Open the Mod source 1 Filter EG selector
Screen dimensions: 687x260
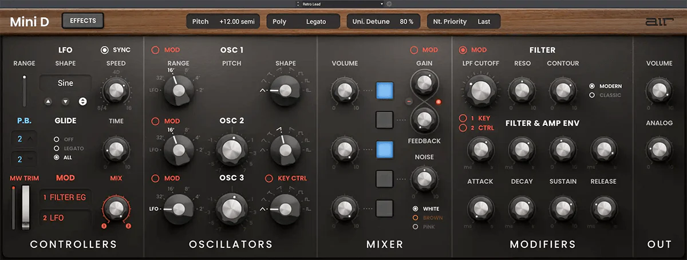65,198
